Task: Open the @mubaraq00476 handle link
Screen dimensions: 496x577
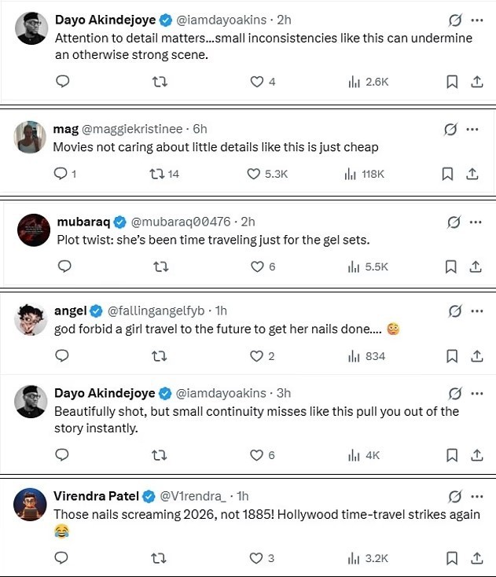Action: [178, 222]
